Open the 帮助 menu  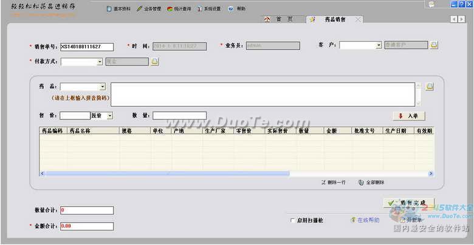pos(237,8)
